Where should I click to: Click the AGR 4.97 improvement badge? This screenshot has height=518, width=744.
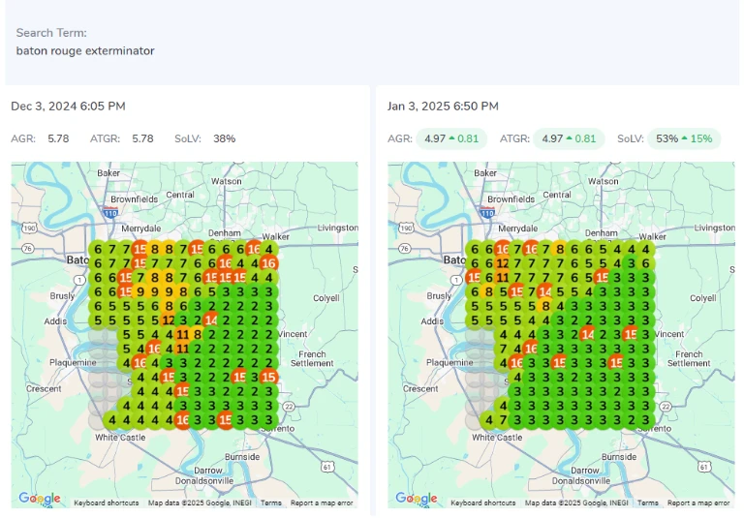(451, 138)
